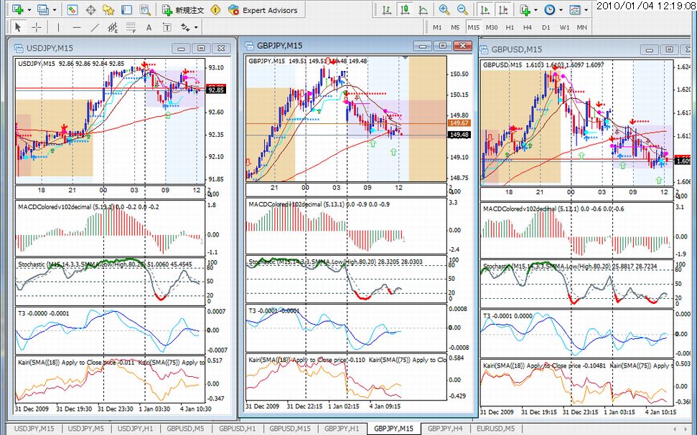Switch to the EURUSD,M5 tab

(x=495, y=429)
